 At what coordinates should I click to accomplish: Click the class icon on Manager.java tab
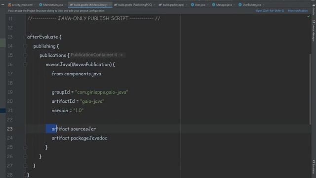point(214,4)
